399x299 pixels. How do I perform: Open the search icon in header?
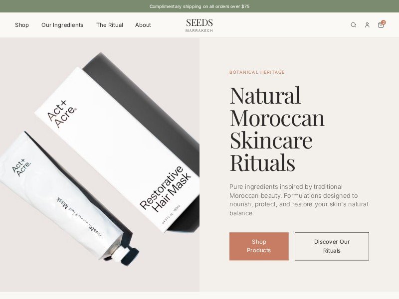(353, 25)
